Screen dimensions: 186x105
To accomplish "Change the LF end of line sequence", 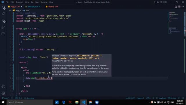I will tap(153, 98).
